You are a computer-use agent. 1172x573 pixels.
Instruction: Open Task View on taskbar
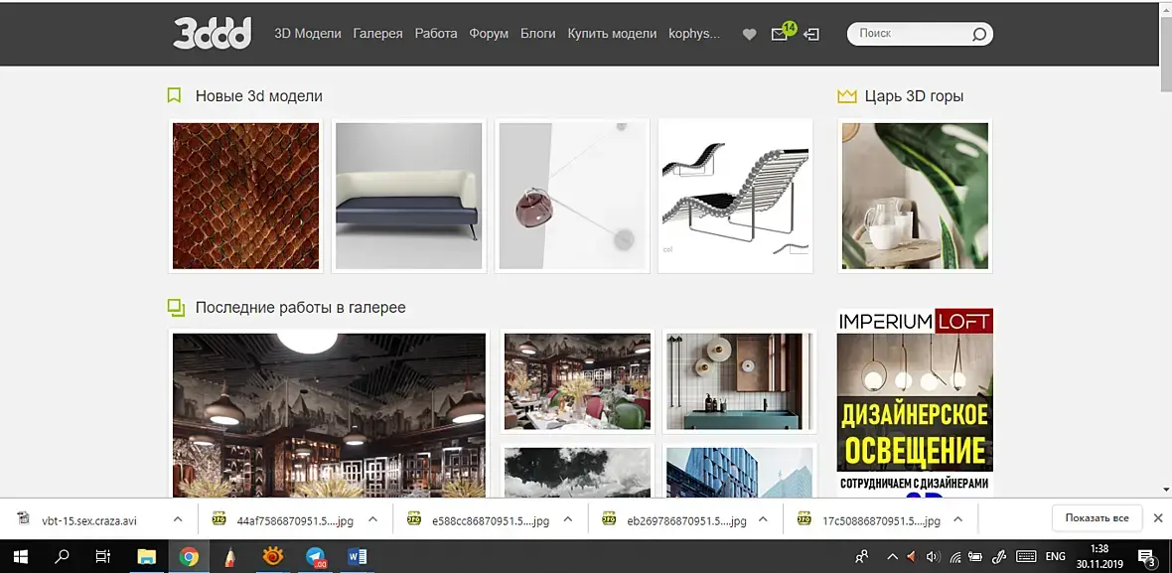[x=104, y=556]
